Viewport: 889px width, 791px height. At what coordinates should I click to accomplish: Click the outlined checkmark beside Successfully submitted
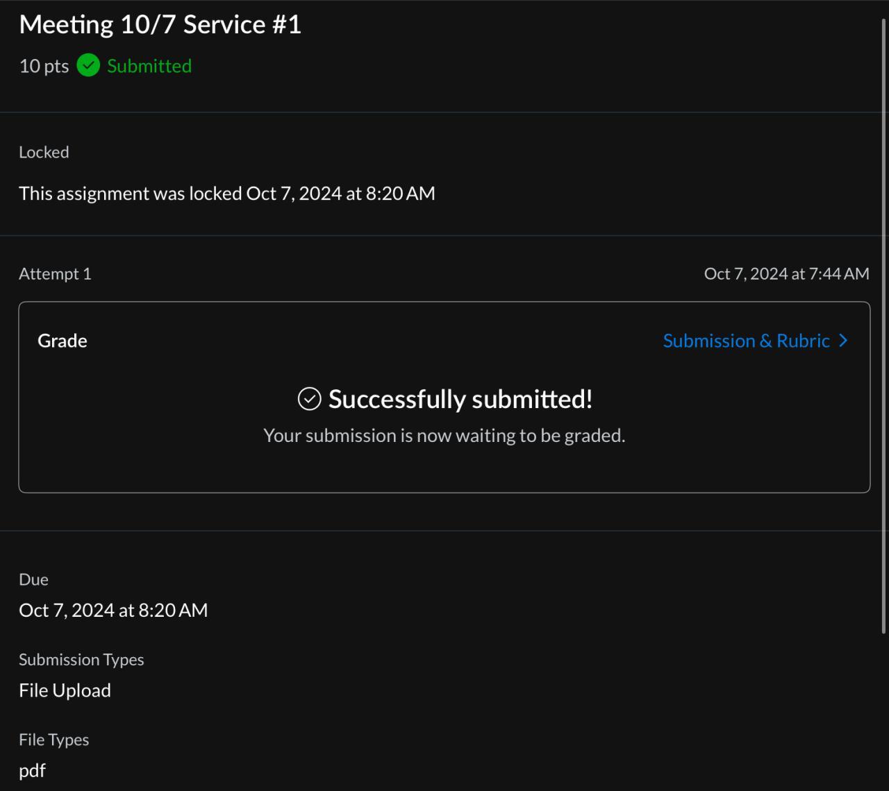[x=309, y=399]
